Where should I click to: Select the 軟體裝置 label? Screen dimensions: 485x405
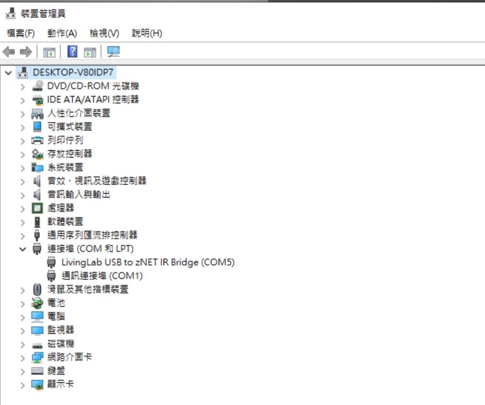(x=65, y=221)
